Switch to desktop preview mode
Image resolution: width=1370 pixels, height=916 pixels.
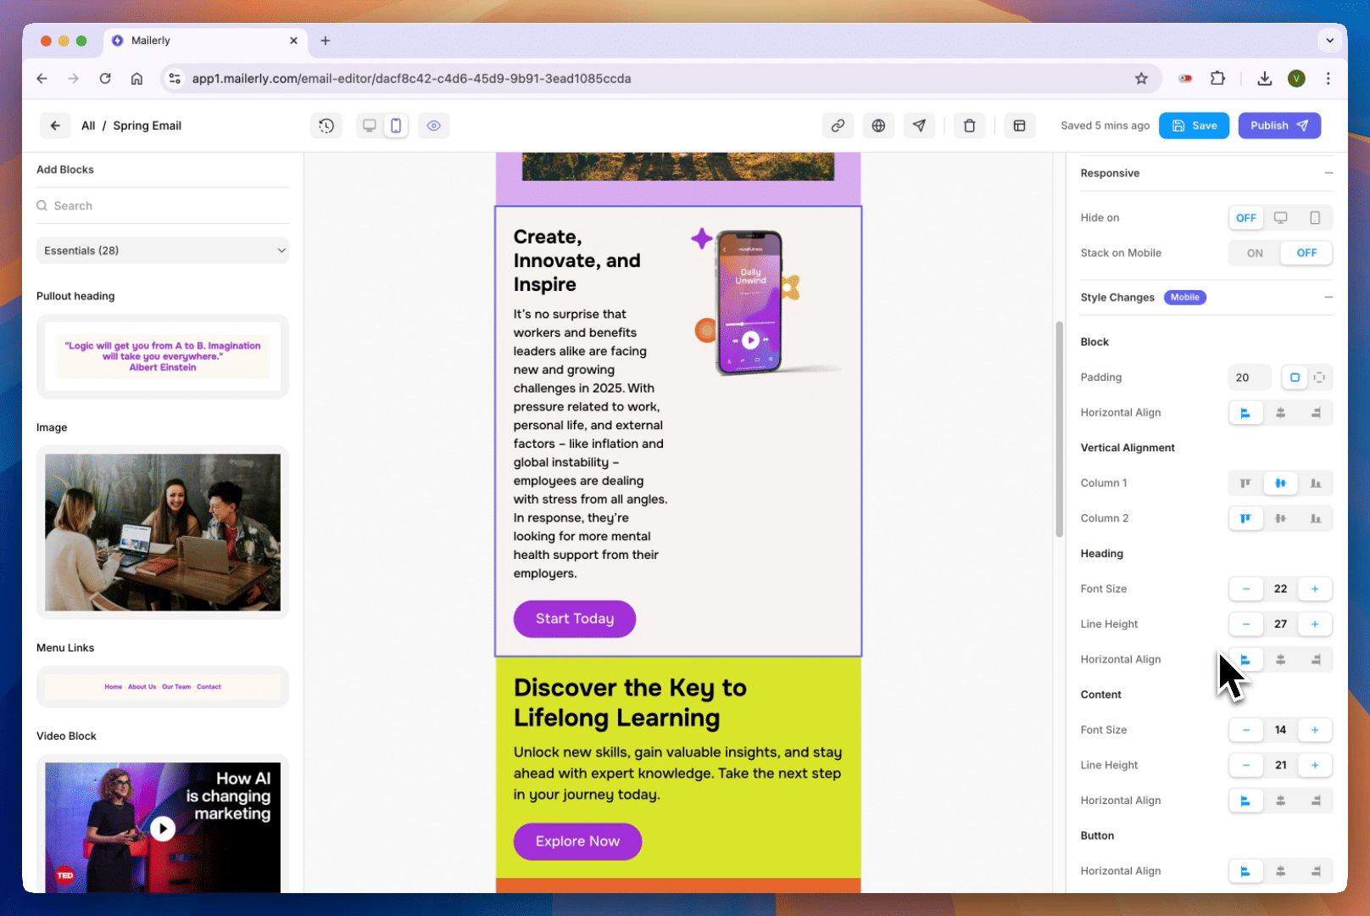click(x=370, y=126)
